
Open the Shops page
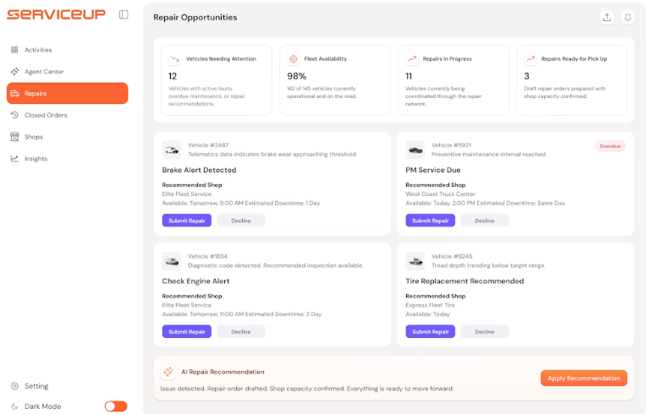[x=68, y=137]
